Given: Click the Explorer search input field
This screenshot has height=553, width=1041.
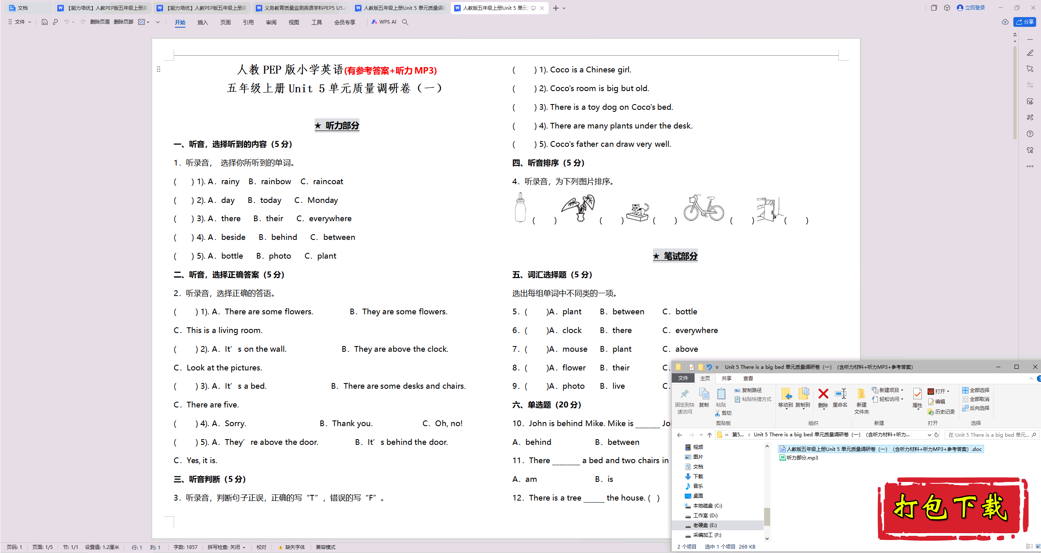Looking at the screenshot, I should click(991, 435).
